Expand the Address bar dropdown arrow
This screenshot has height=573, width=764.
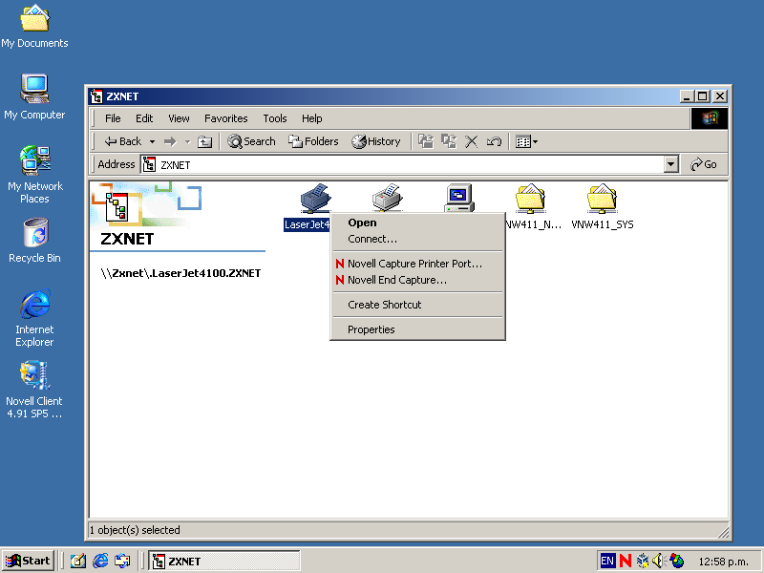pos(671,164)
